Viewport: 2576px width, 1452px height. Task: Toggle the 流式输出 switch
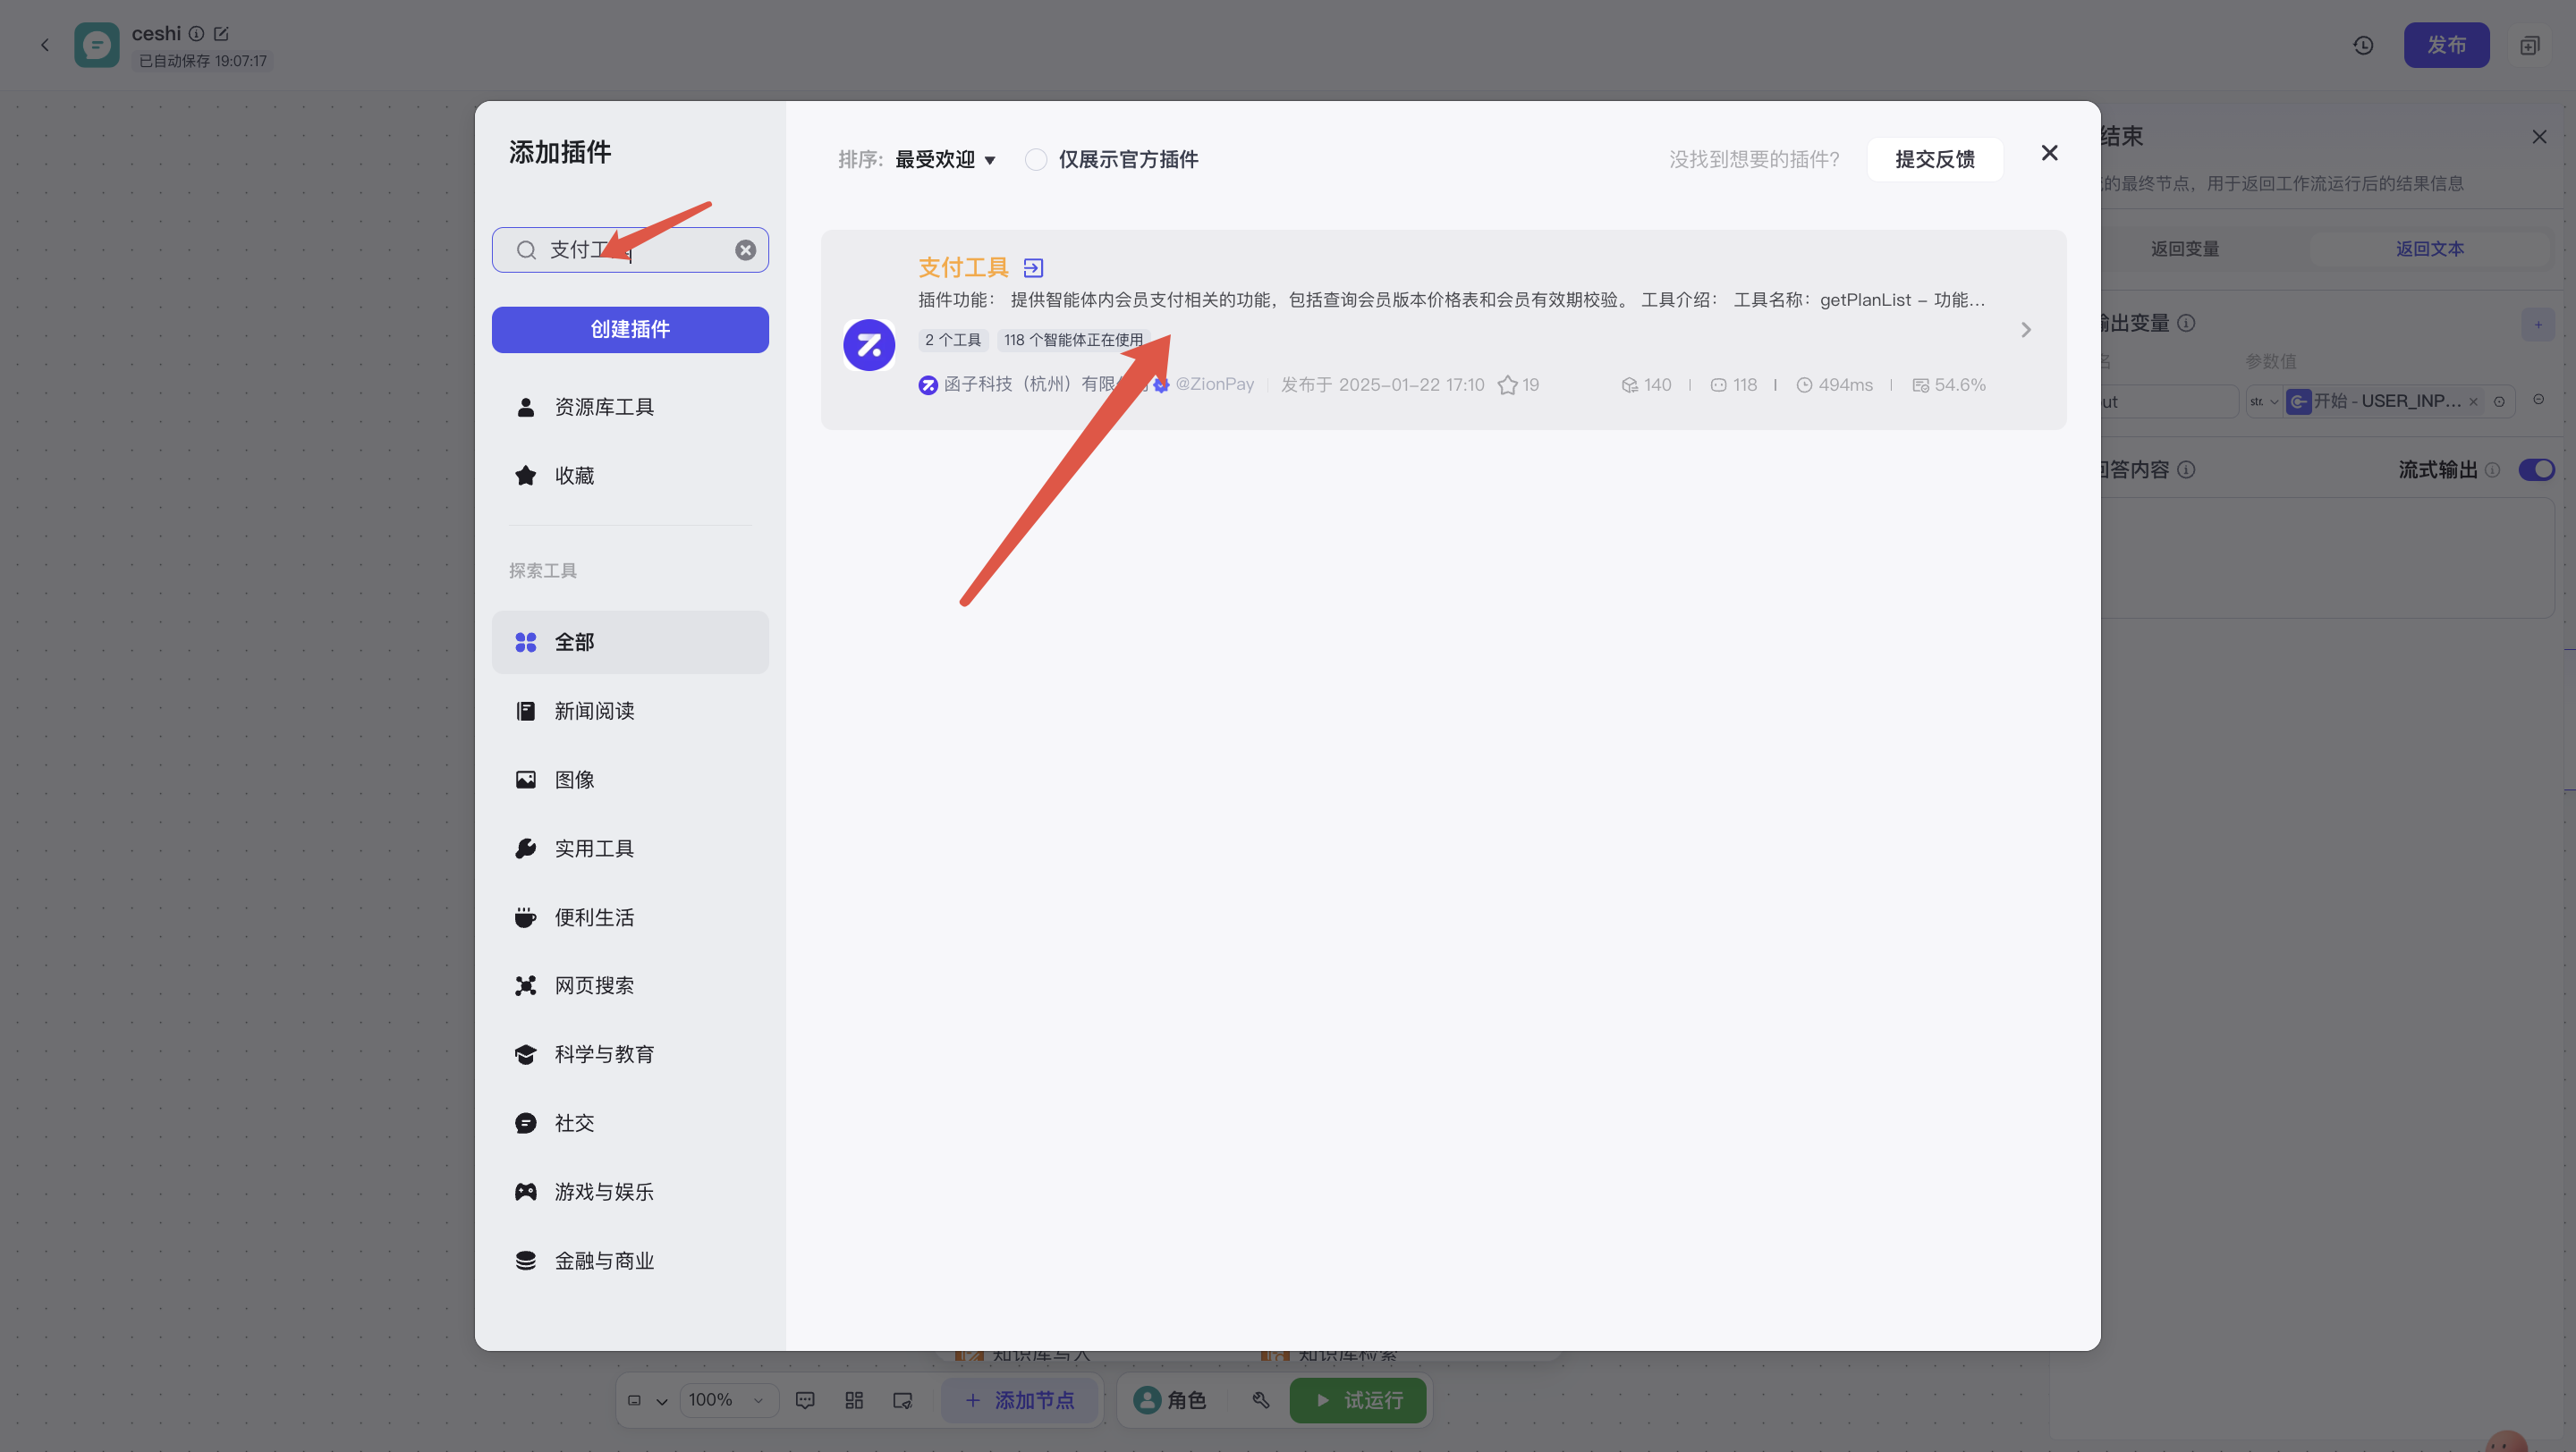[2536, 469]
